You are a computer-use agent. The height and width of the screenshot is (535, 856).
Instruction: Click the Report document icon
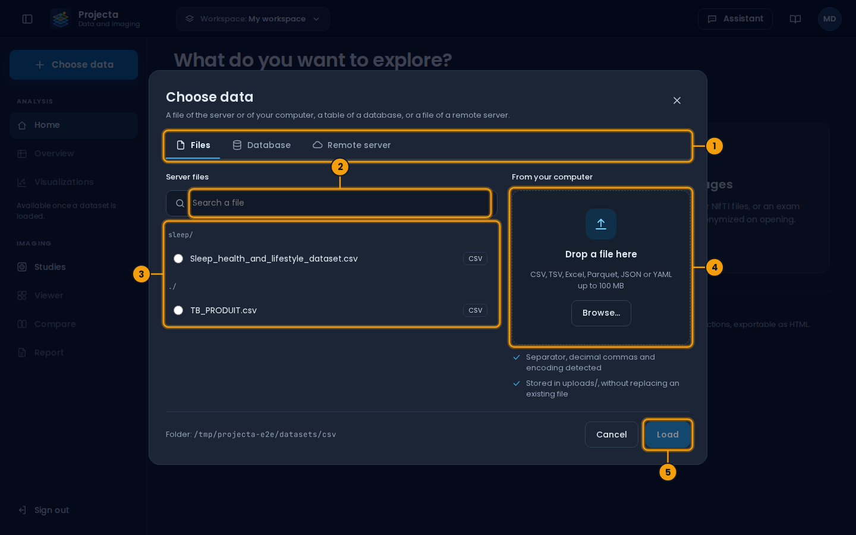[x=22, y=353]
